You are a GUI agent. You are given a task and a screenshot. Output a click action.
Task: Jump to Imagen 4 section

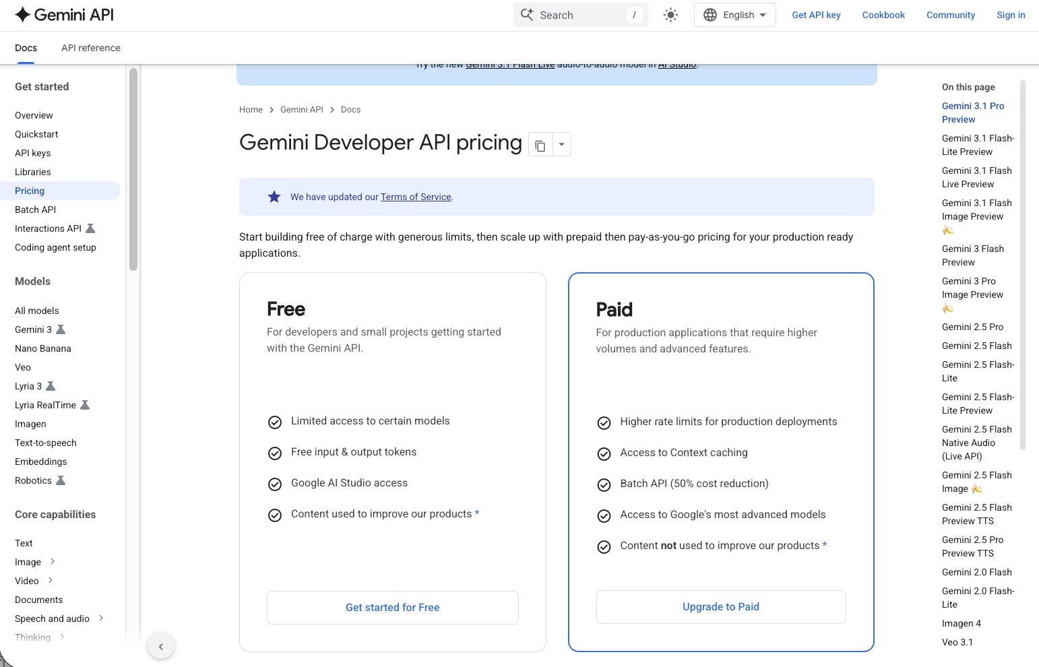click(x=962, y=623)
